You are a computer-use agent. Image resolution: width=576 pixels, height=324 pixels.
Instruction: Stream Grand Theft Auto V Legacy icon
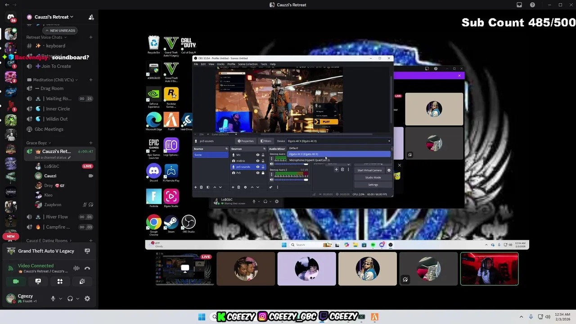[87, 251]
